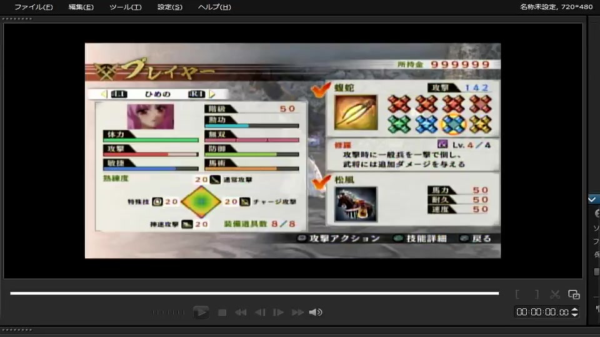This screenshot has width=600, height=337.
Task: Set the mark-in bracket point
Action: [517, 294]
